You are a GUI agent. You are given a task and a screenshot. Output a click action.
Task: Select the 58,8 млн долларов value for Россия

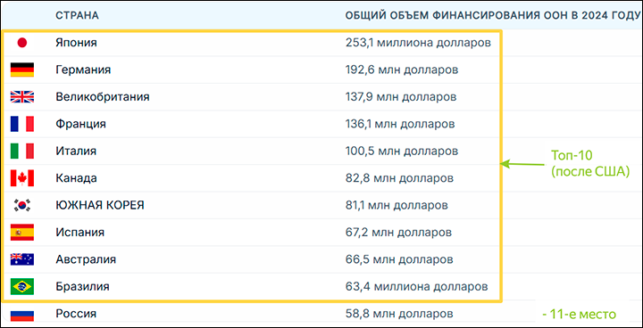tap(399, 314)
